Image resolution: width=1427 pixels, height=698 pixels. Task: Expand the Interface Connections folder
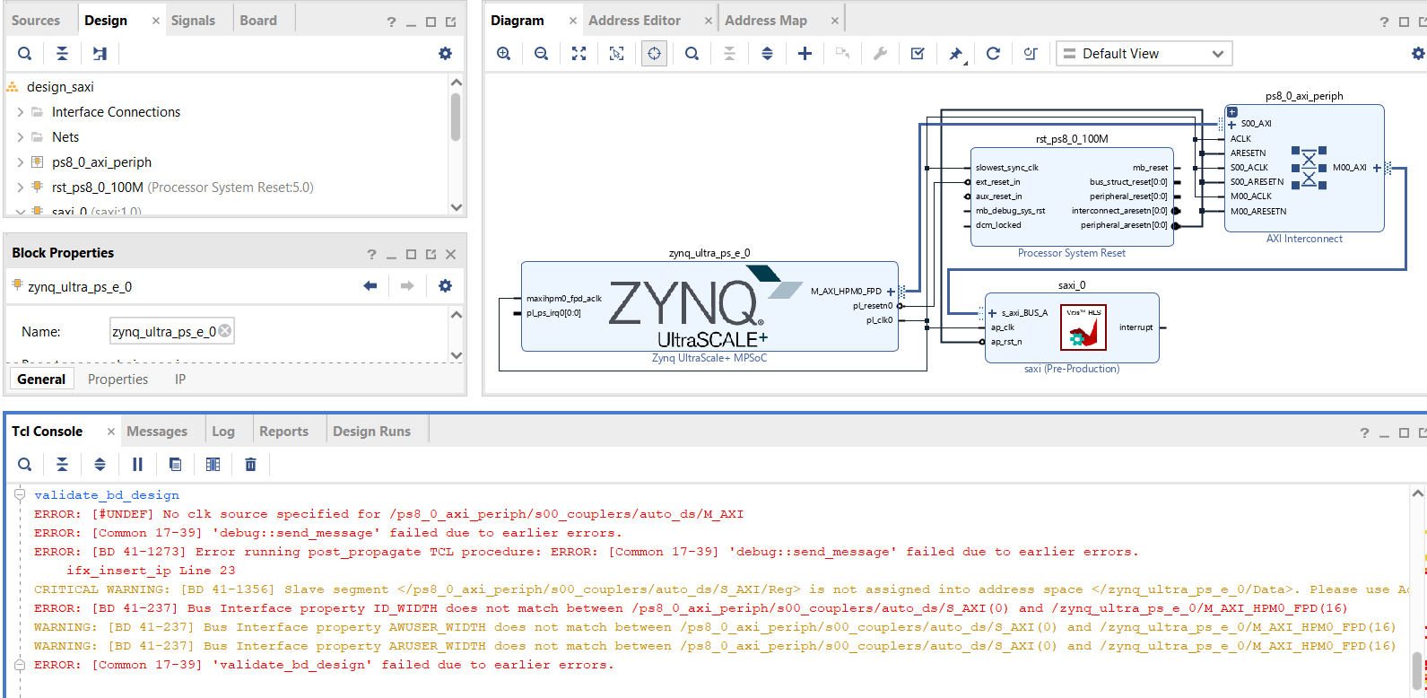(21, 112)
